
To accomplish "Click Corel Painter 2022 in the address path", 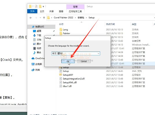I will [x=63, y=18].
